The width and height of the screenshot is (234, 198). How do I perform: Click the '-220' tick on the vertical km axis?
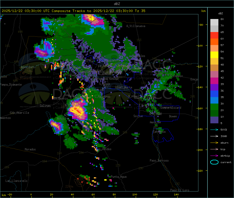(200, 171)
